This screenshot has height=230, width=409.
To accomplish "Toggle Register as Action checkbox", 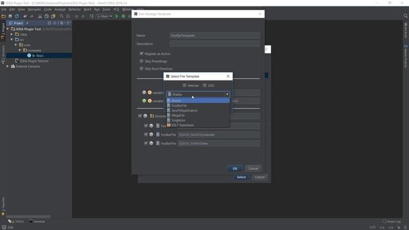I will (141, 54).
